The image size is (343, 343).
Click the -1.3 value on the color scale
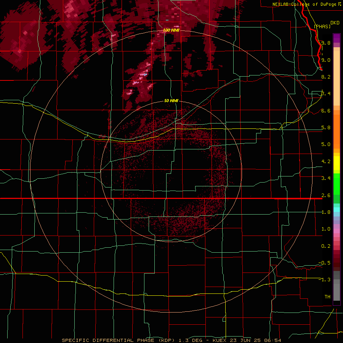[325, 280]
